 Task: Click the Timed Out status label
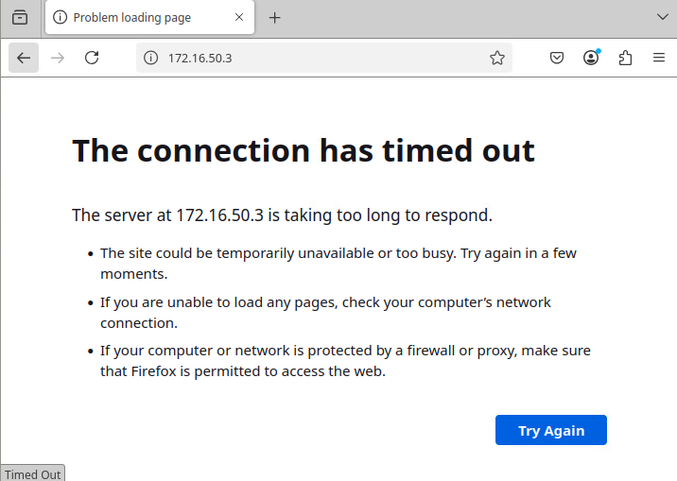[x=32, y=474]
